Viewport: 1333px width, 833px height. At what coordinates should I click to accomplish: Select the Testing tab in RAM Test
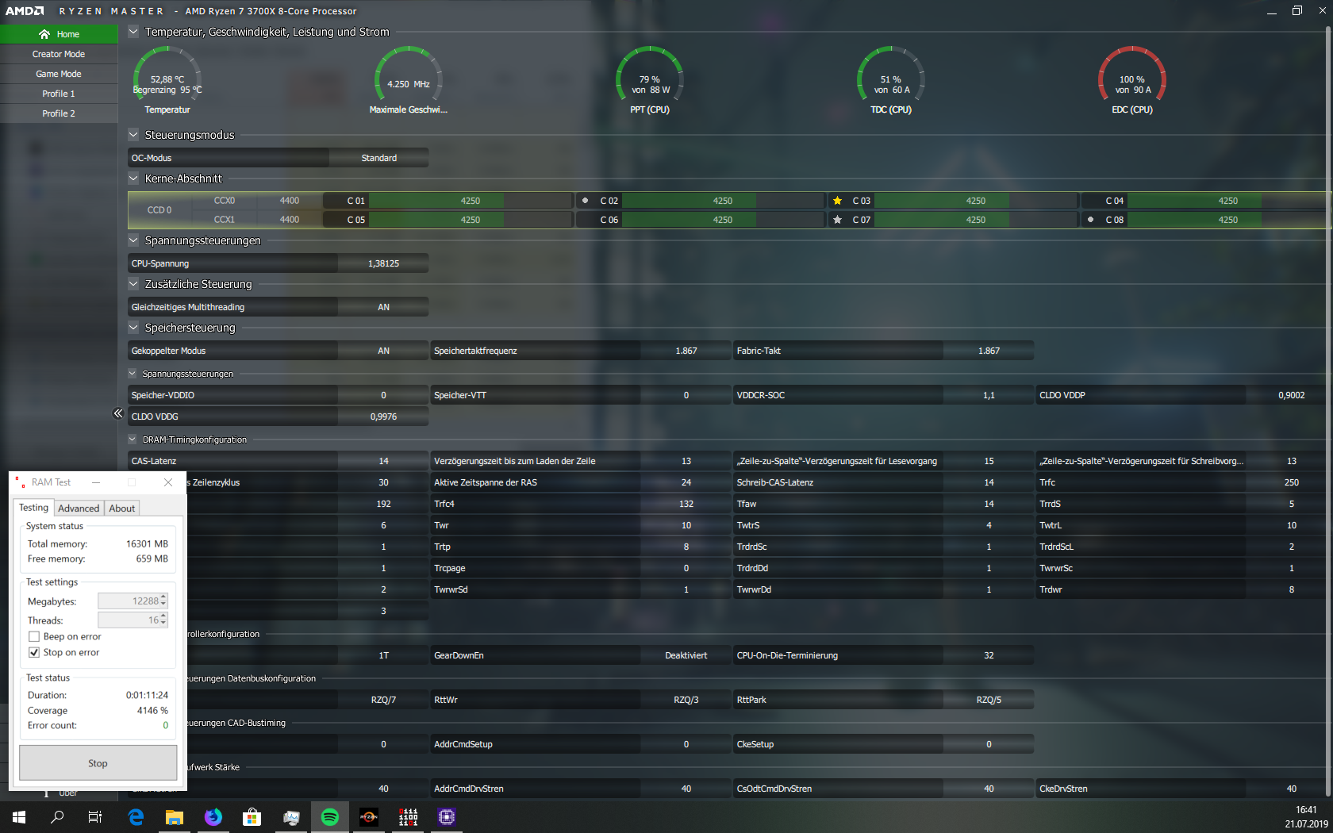pyautogui.click(x=34, y=508)
